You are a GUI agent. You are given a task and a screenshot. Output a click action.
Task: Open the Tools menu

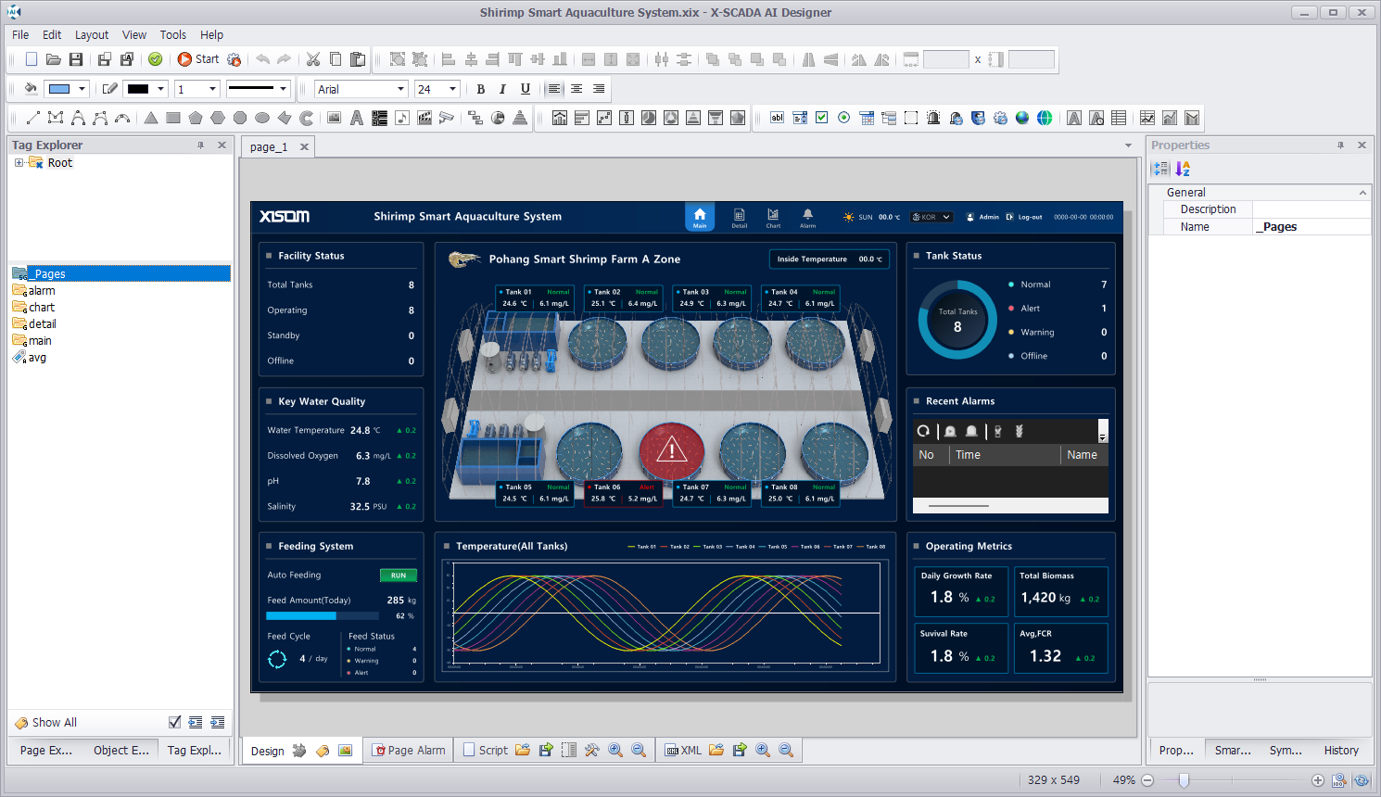pos(173,34)
